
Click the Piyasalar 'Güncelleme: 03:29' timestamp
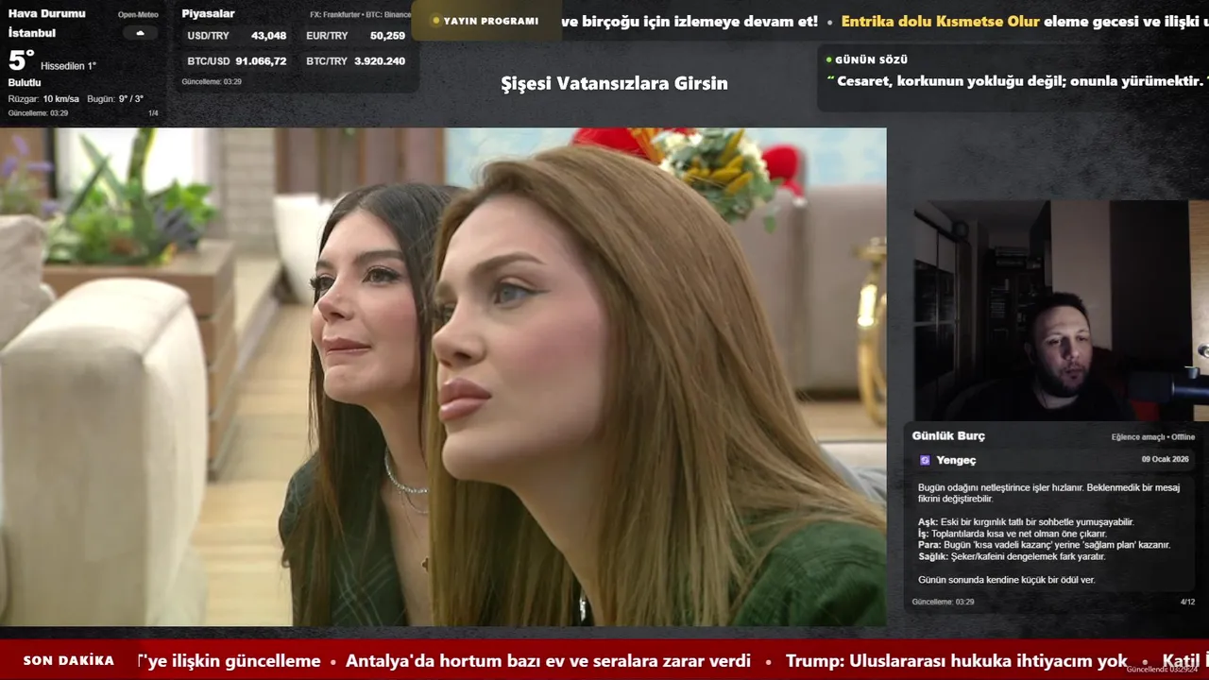pos(212,82)
